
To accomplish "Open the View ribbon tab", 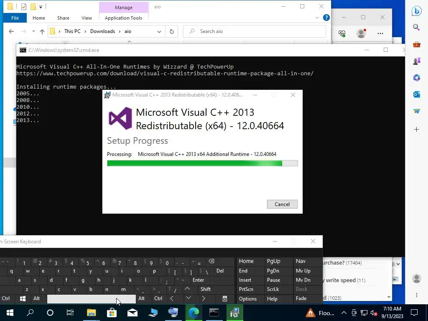I will click(x=87, y=18).
